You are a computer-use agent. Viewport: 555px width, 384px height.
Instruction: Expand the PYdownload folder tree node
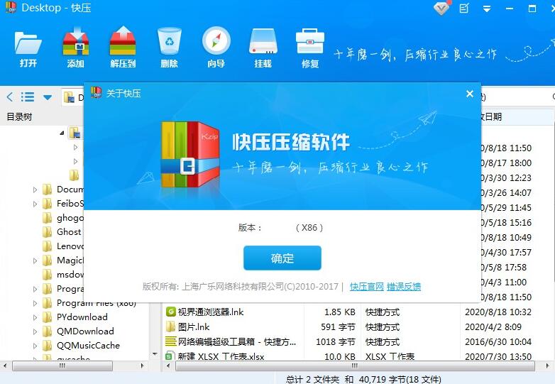tap(35, 317)
